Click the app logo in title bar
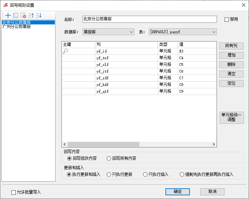Screen dimensions: 249x199 [6, 5]
